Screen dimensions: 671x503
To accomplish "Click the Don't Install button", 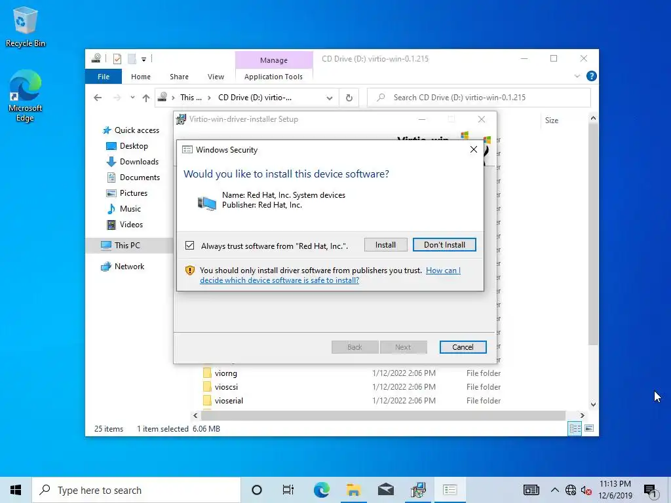I will pyautogui.click(x=444, y=245).
